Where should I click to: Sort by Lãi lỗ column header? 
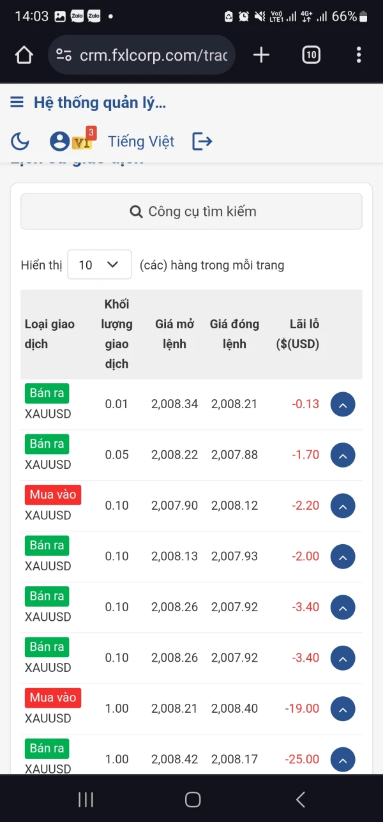coord(299,334)
